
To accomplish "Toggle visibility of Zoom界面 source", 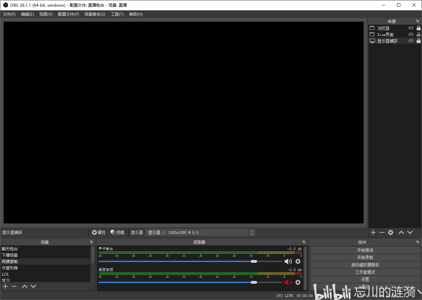I will (411, 35).
